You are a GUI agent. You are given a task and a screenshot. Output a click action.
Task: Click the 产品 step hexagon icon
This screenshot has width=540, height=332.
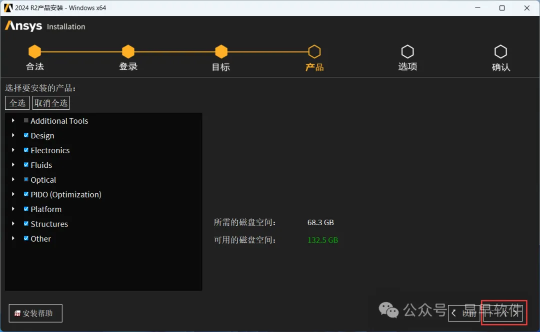(x=314, y=51)
